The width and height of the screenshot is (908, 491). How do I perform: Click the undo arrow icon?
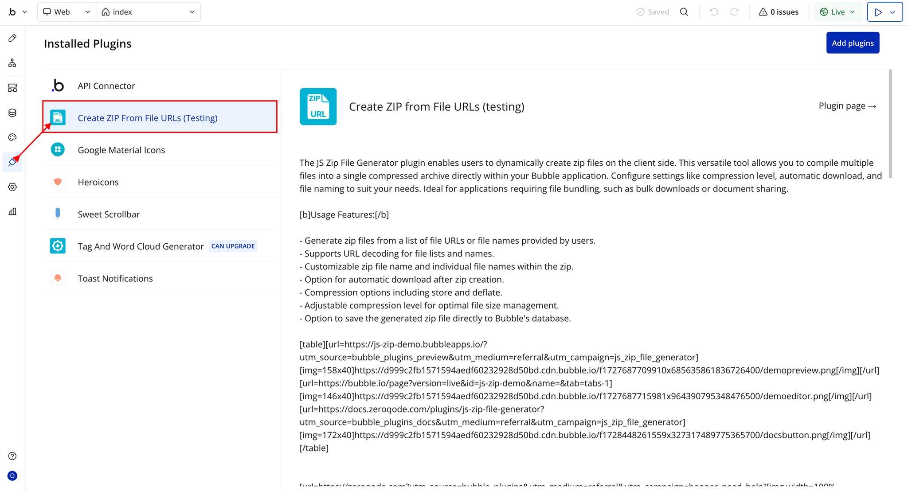coord(714,12)
